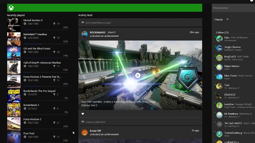Open Miss Portia friend avatar
The height and width of the screenshot is (143, 255).
tap(219, 77)
